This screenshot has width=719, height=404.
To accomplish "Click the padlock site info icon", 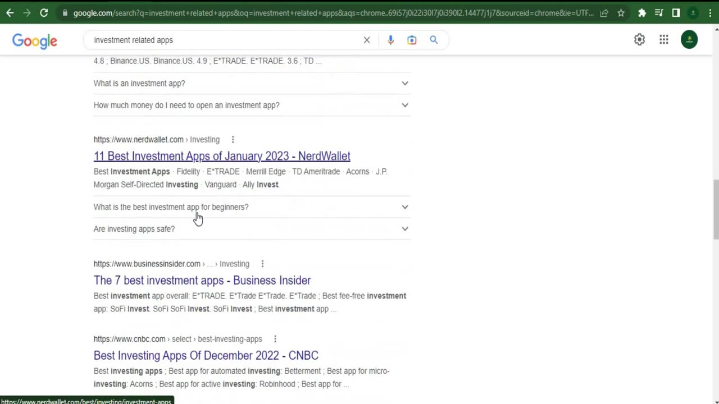I will [66, 13].
